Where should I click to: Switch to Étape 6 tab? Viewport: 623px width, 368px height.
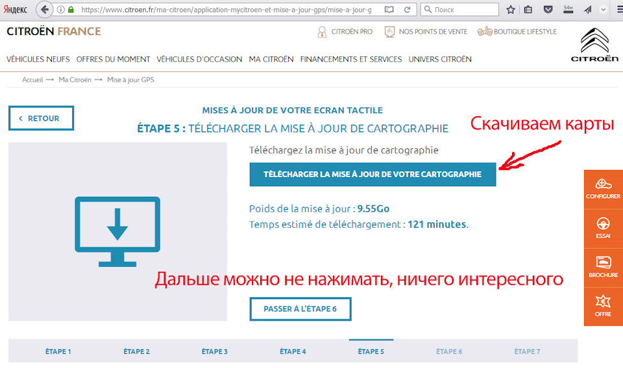point(449,351)
